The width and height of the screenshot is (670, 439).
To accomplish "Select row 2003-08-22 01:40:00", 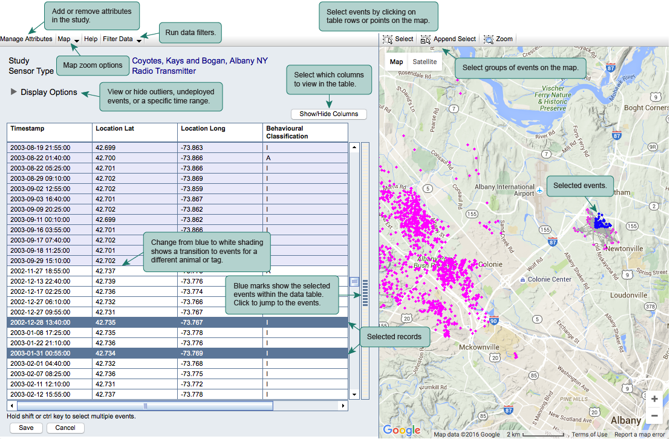I will point(177,158).
